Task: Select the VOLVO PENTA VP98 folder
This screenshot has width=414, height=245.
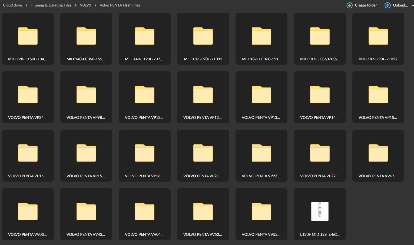Action: point(86,97)
